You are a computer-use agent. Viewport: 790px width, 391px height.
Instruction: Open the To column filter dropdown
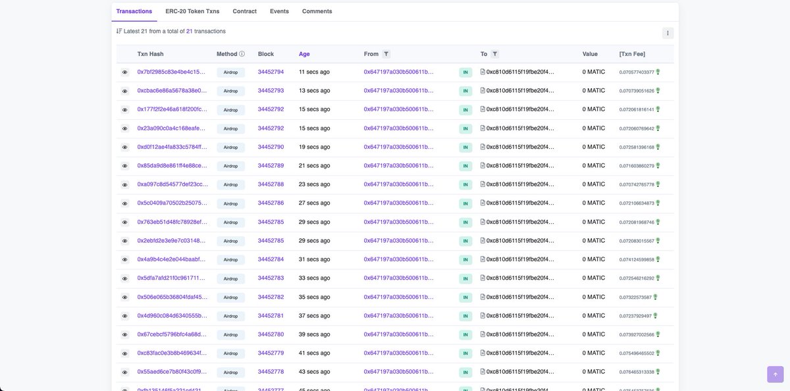coord(495,54)
